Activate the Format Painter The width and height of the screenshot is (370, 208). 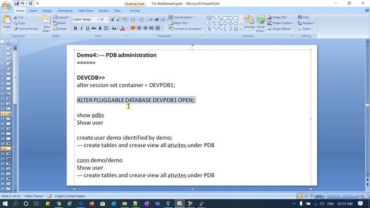click(x=26, y=29)
